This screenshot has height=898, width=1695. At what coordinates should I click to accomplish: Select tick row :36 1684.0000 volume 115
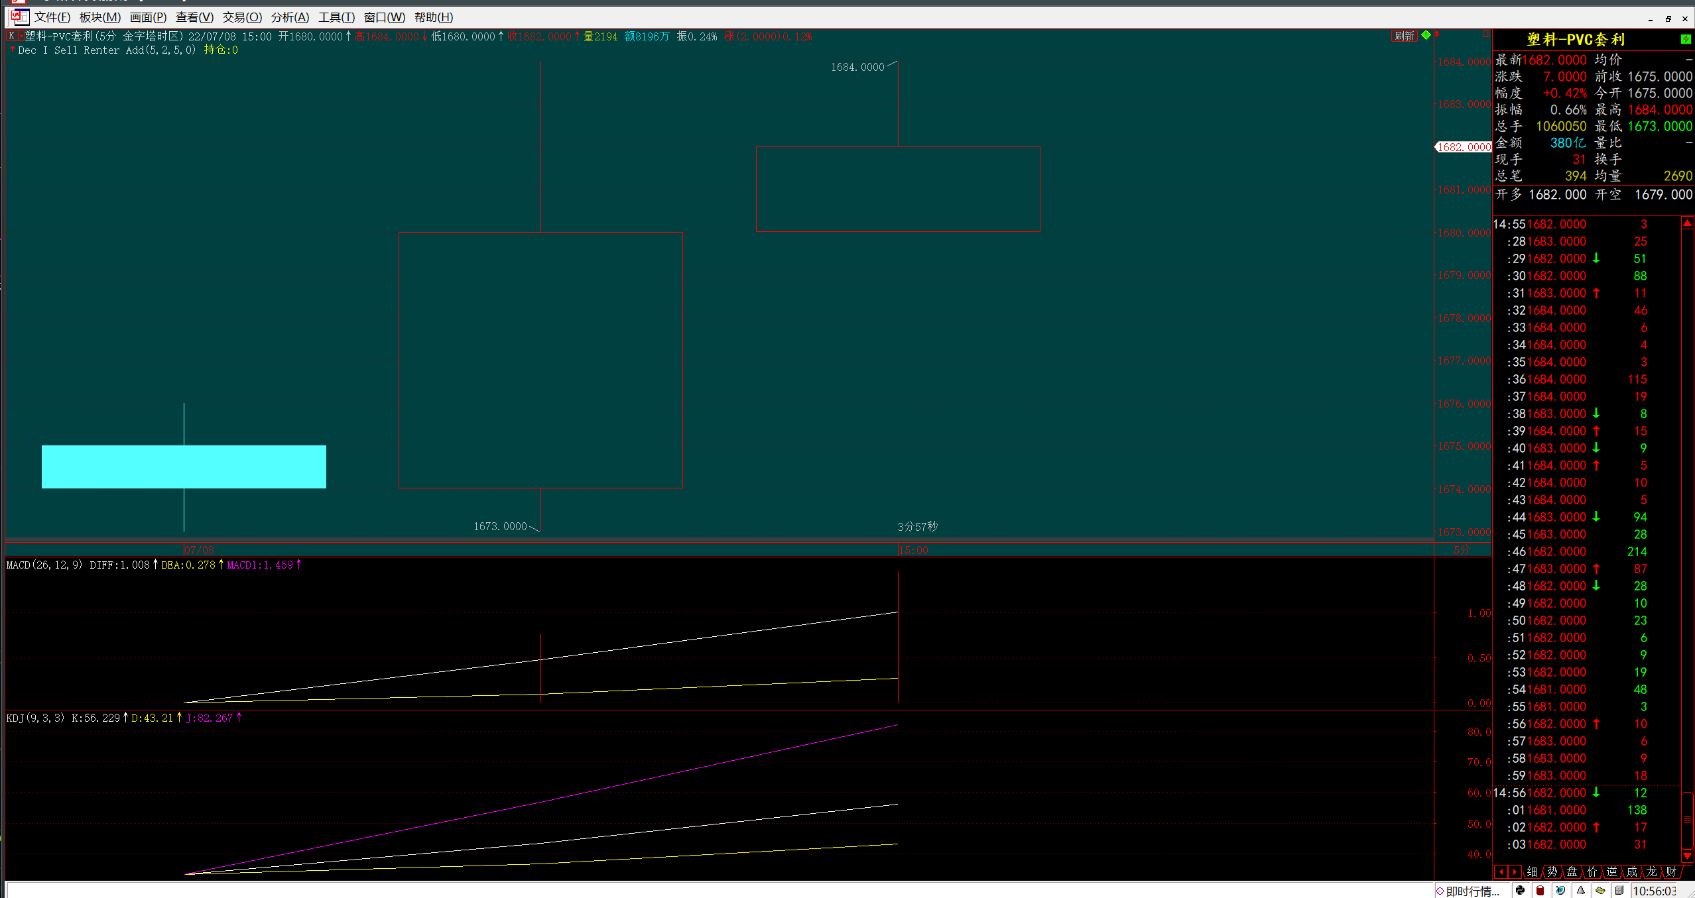click(1586, 379)
